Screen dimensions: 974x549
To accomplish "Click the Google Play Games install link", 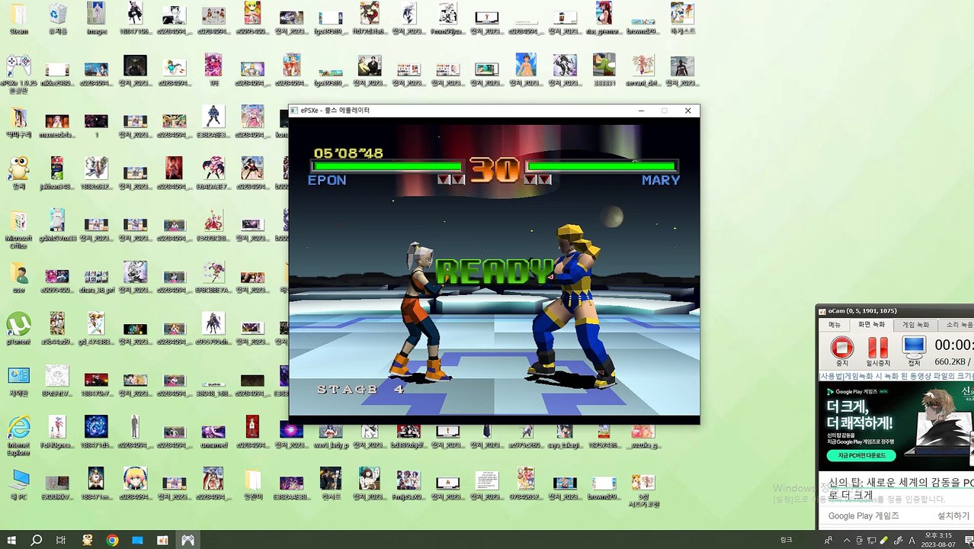I will coord(953,516).
